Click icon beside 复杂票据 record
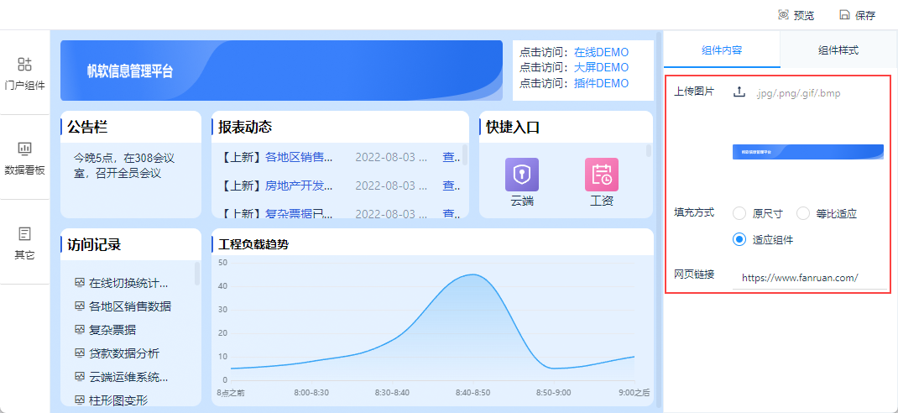This screenshot has width=898, height=413. [x=80, y=329]
